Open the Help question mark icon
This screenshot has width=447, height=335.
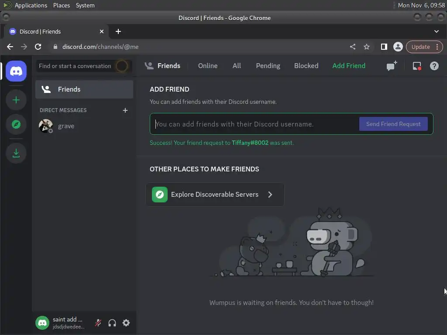(x=434, y=66)
